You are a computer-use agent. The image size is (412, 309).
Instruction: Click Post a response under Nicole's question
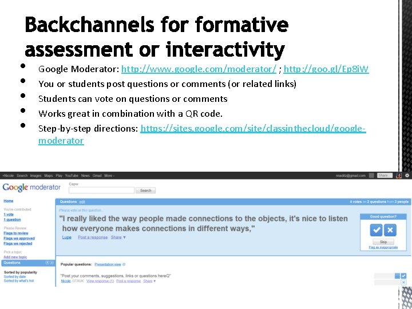click(129, 281)
